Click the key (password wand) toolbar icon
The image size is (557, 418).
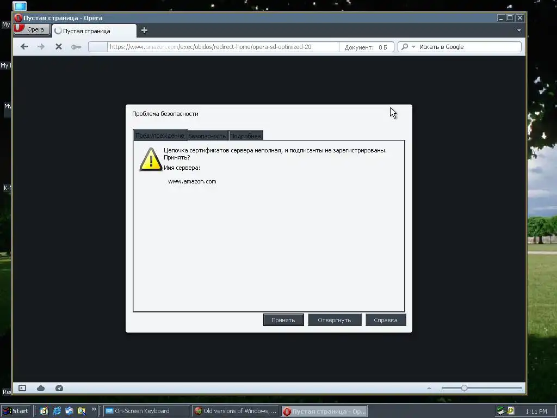(x=76, y=47)
